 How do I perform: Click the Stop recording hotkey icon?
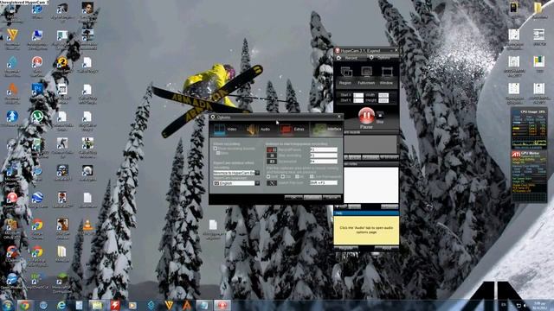click(271, 155)
